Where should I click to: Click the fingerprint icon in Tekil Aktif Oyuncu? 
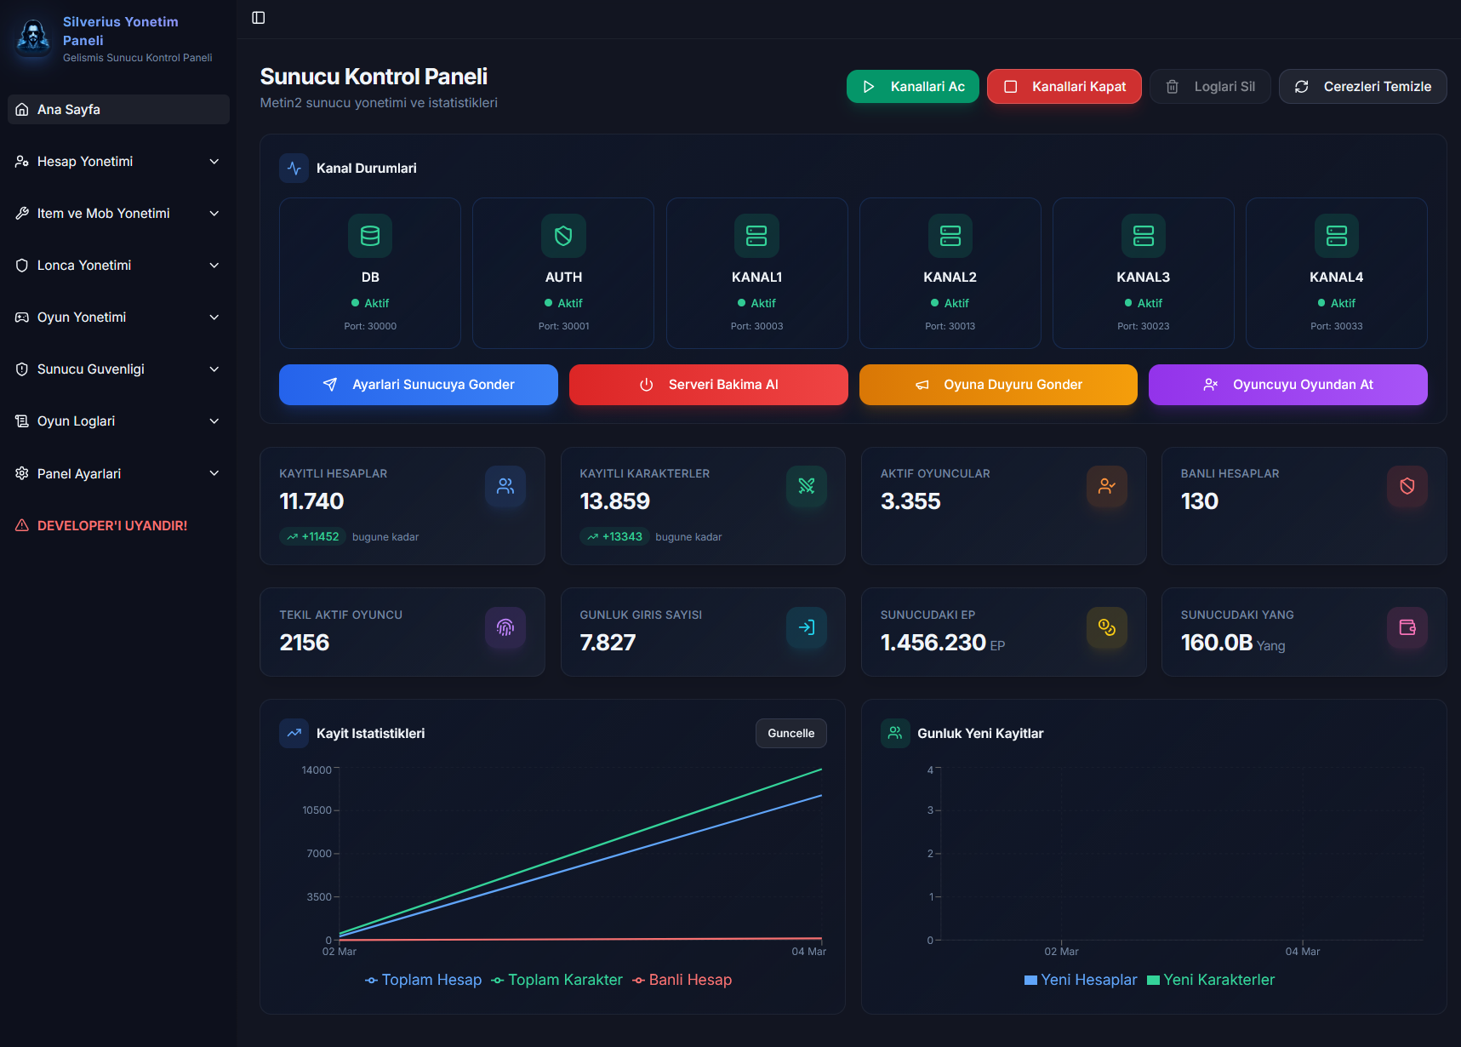click(505, 627)
